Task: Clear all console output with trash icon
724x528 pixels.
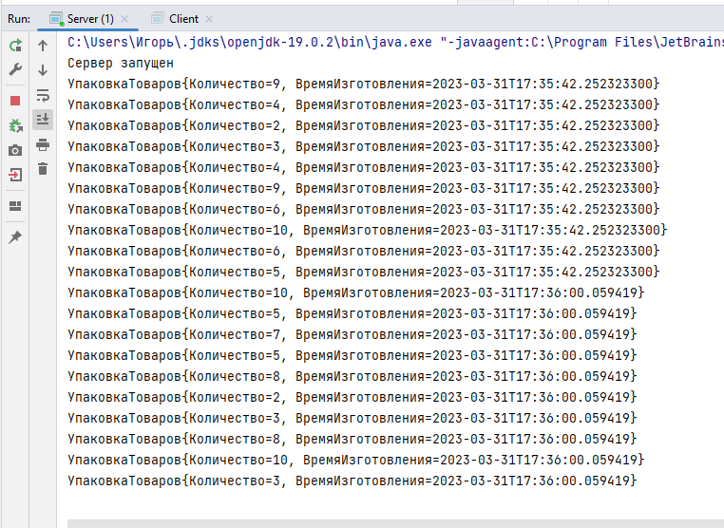Action: [x=43, y=168]
